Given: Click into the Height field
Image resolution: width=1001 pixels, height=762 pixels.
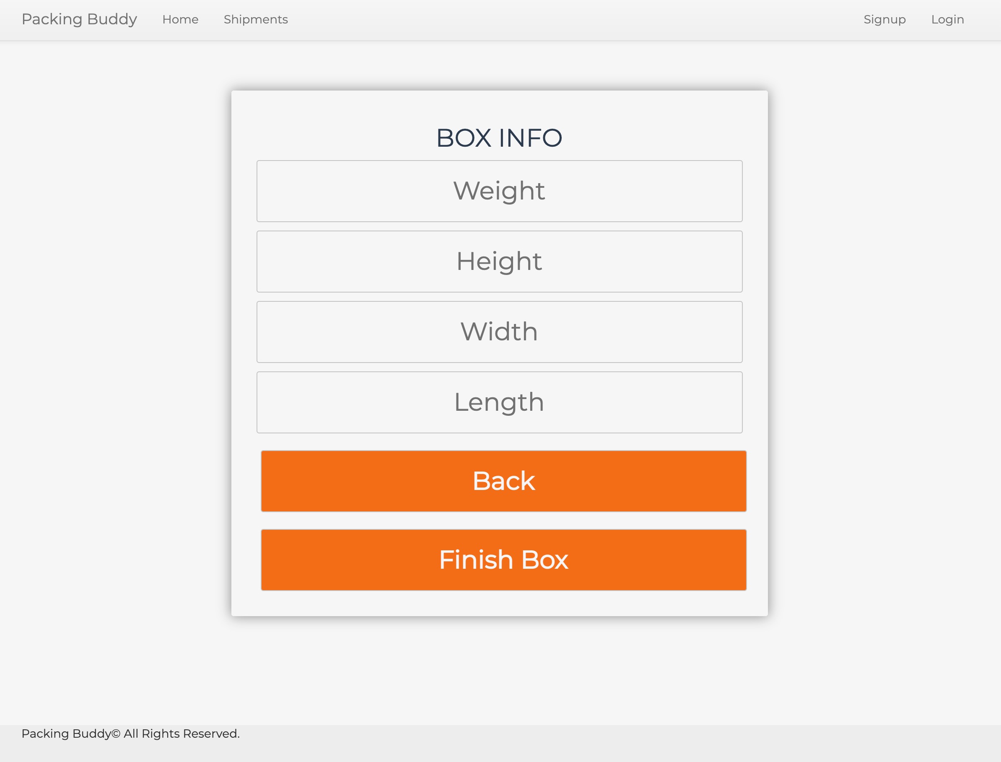Looking at the screenshot, I should coord(499,261).
